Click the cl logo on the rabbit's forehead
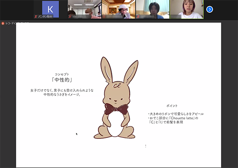This screenshot has width=238, height=168. click(x=117, y=86)
